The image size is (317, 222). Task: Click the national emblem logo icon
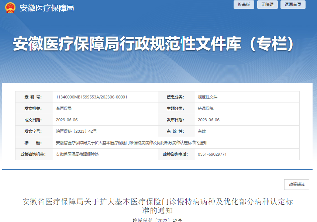10,8
